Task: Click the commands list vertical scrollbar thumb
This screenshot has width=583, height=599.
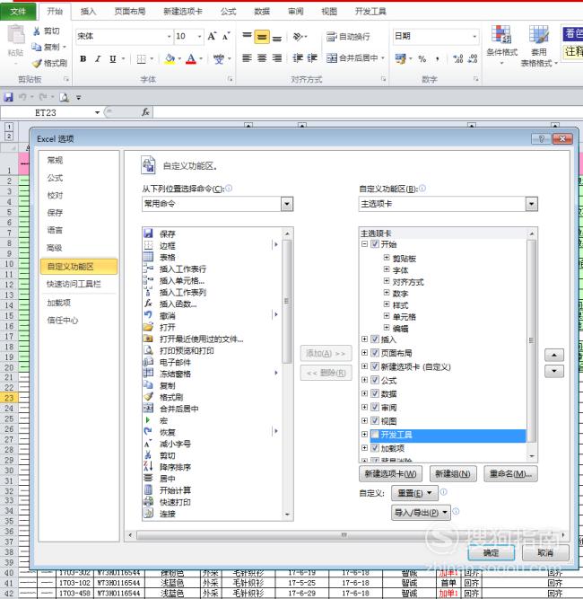Action: pos(287,301)
